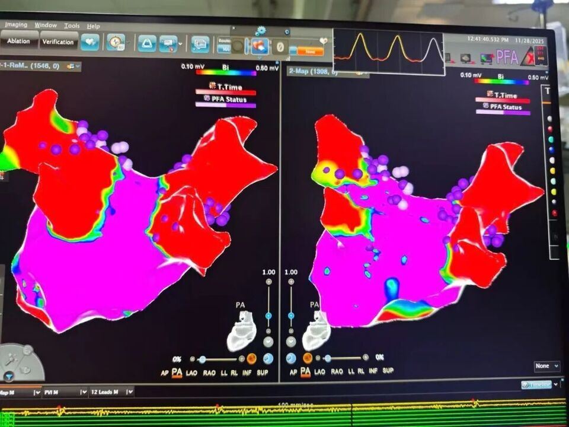Select the LAO view in left map
The height and width of the screenshot is (427, 569).
[191, 372]
